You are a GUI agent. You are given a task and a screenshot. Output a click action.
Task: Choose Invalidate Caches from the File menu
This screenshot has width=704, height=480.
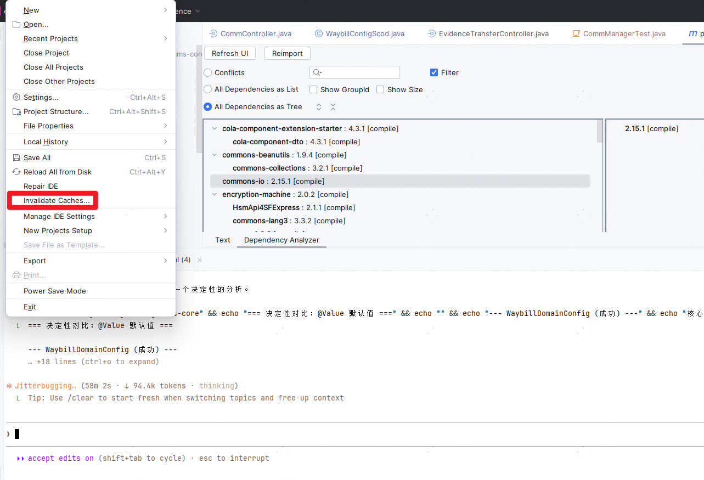point(91,200)
